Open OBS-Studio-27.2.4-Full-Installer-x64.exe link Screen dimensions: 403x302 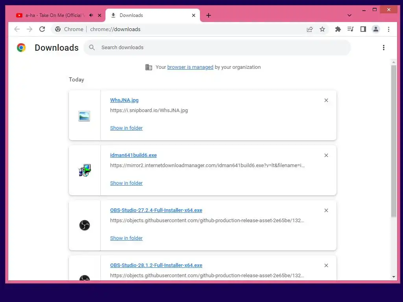coord(156,210)
